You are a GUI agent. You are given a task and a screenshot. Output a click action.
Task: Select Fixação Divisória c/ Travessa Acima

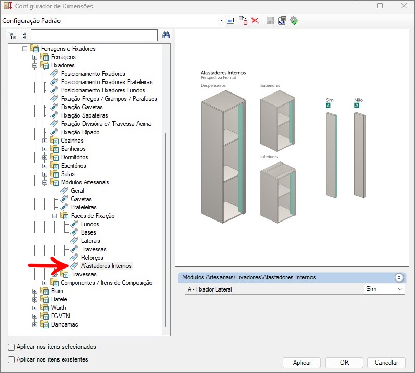106,124
